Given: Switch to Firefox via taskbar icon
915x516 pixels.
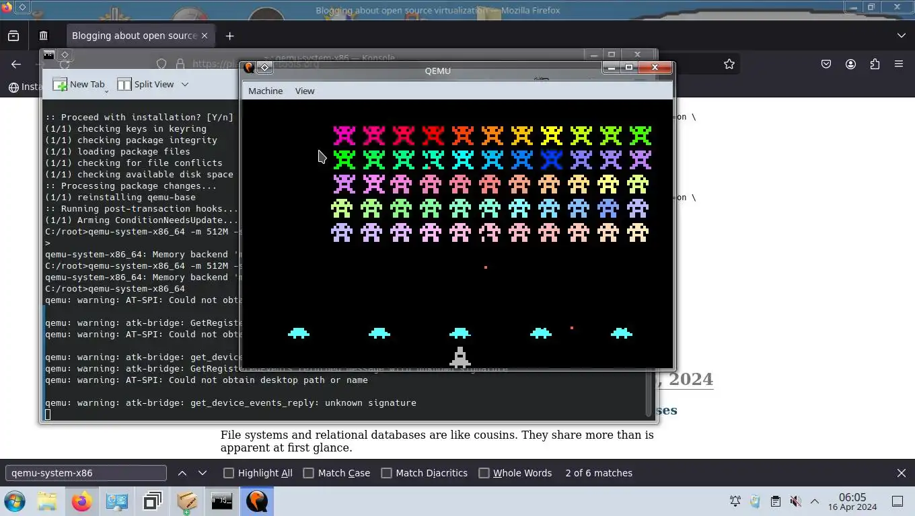Looking at the screenshot, I should click(81, 501).
